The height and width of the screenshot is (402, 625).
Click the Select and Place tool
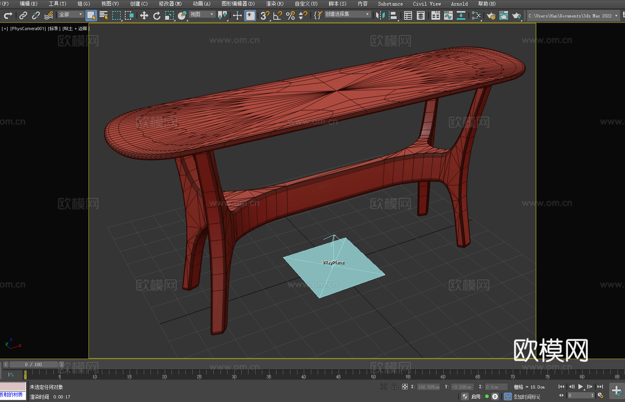tap(182, 15)
